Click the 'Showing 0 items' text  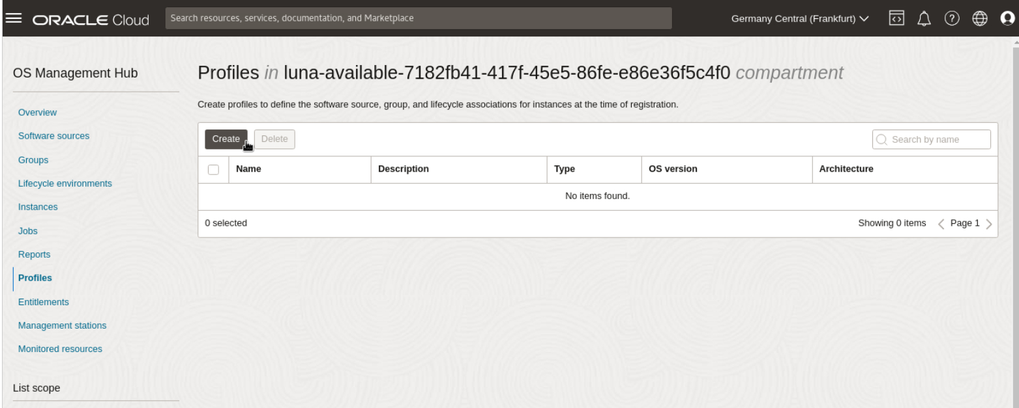coord(892,223)
